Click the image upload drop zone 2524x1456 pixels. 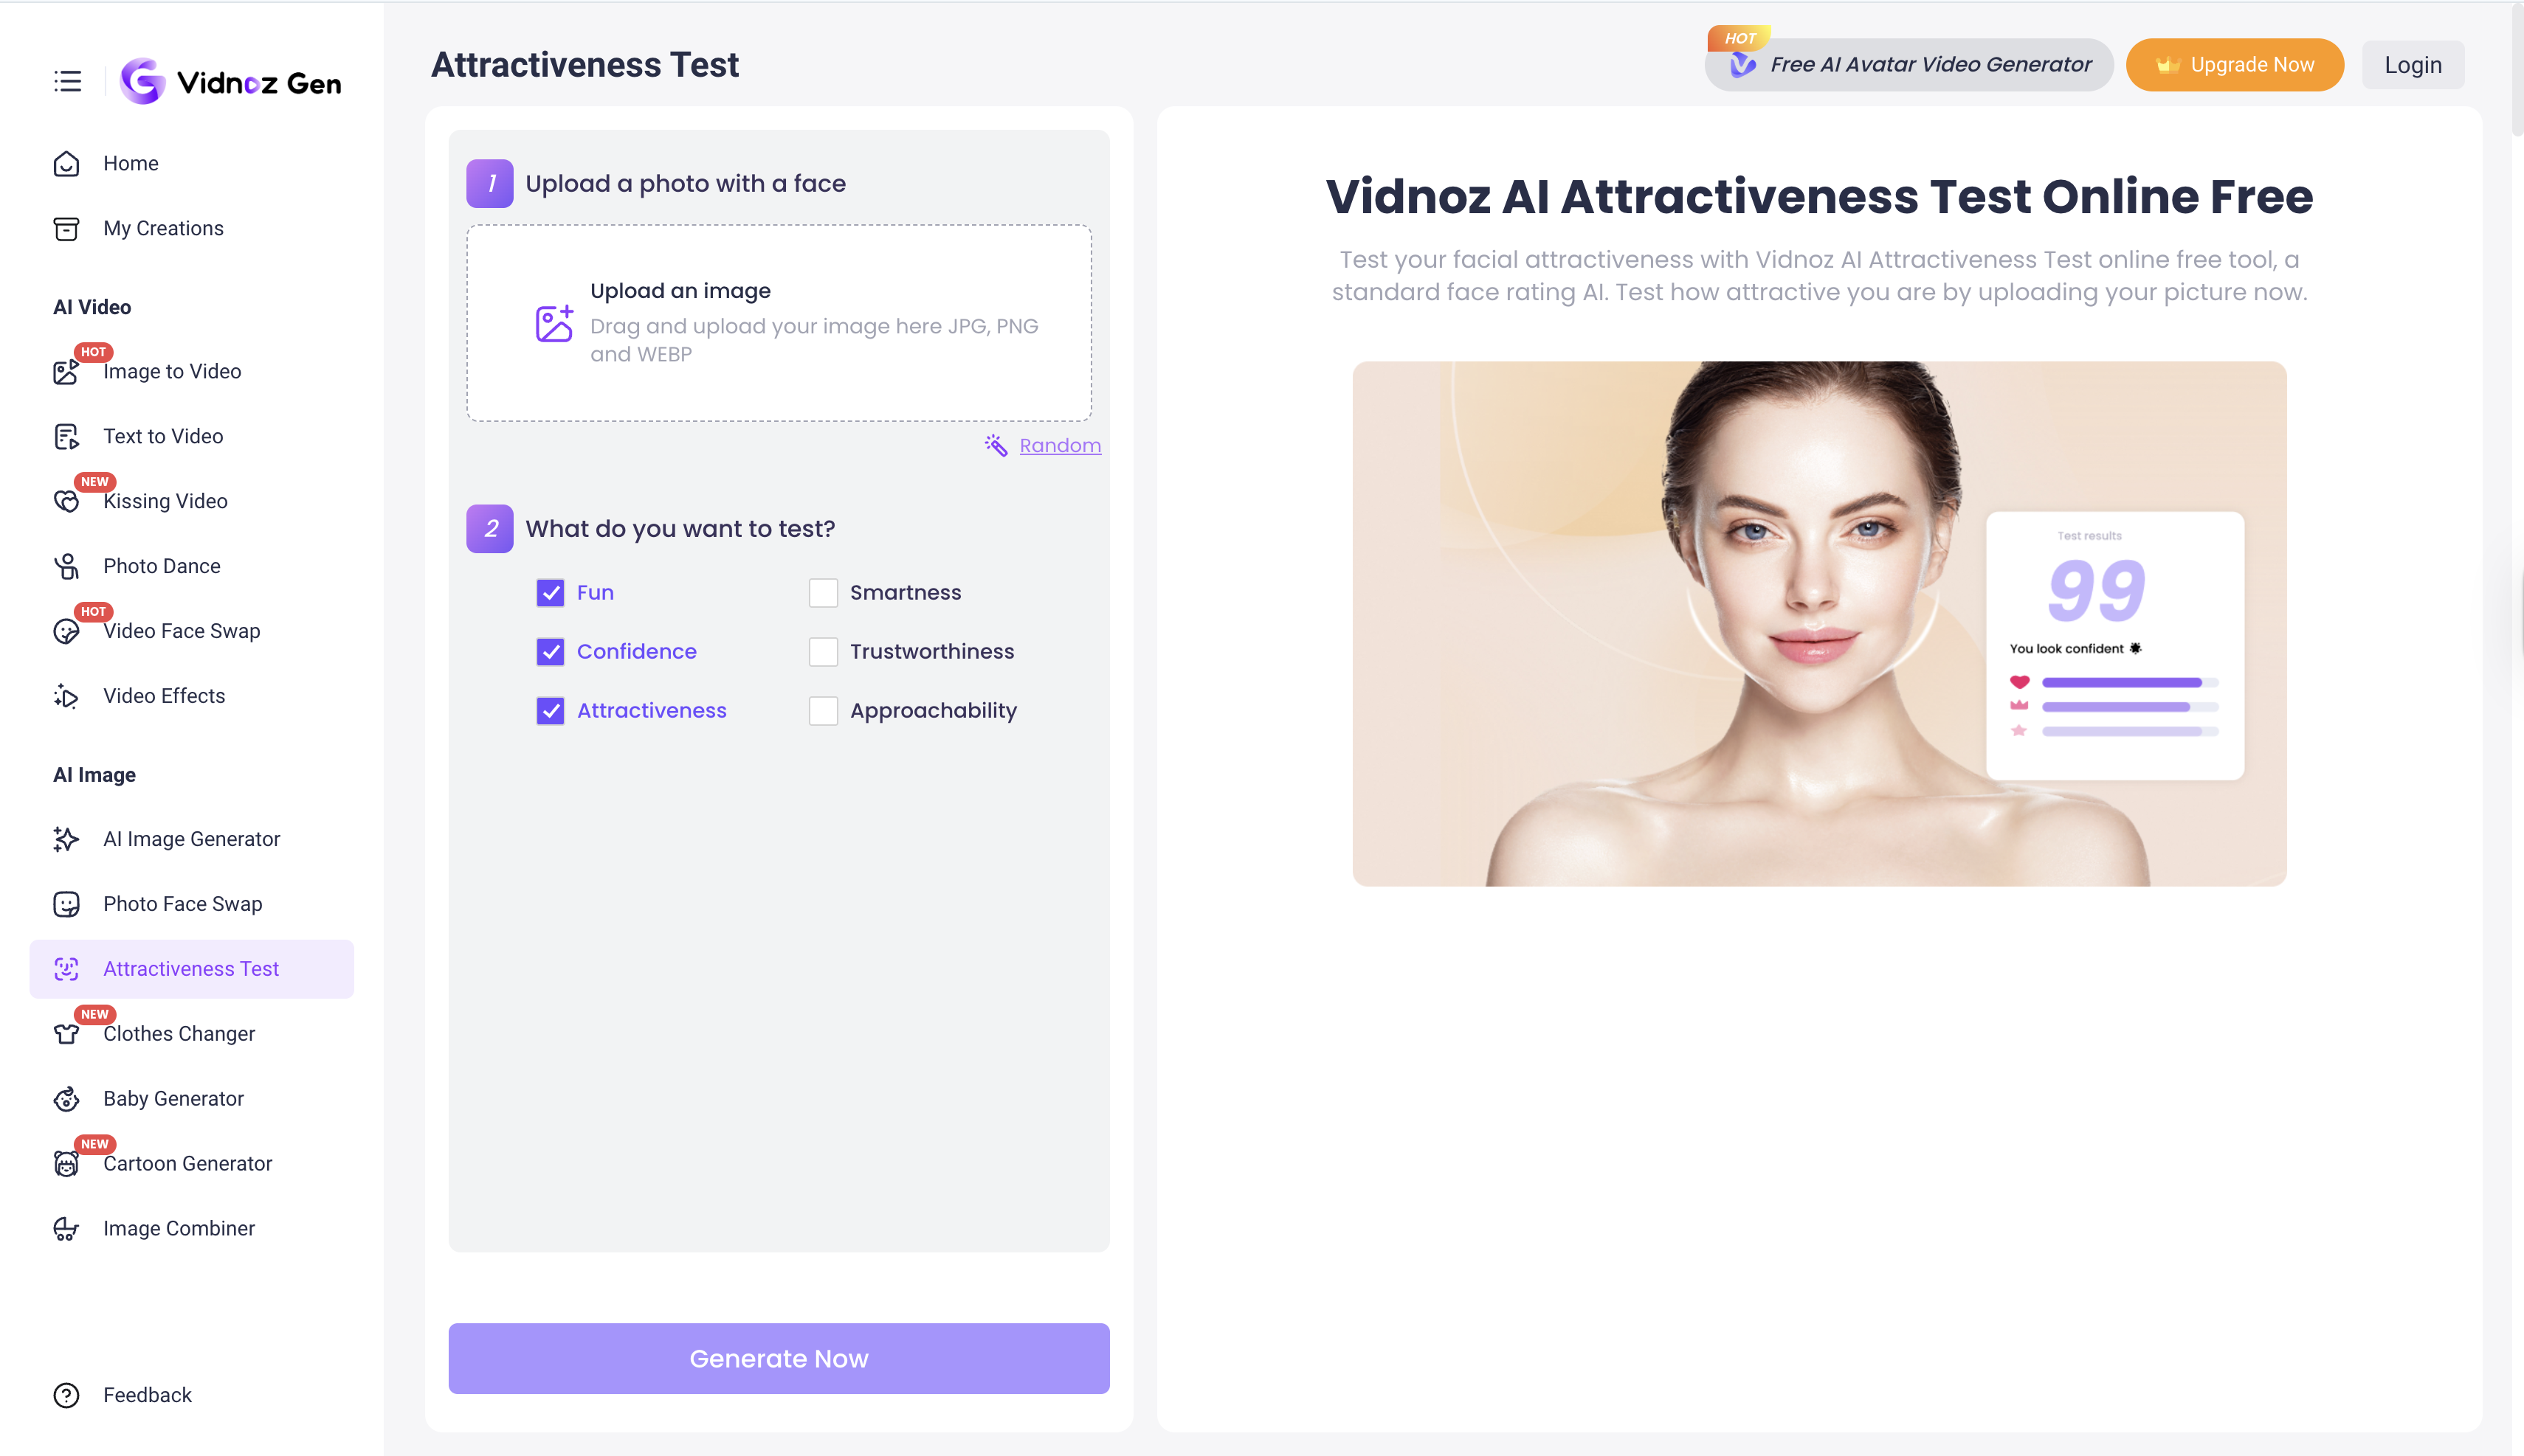coord(779,324)
